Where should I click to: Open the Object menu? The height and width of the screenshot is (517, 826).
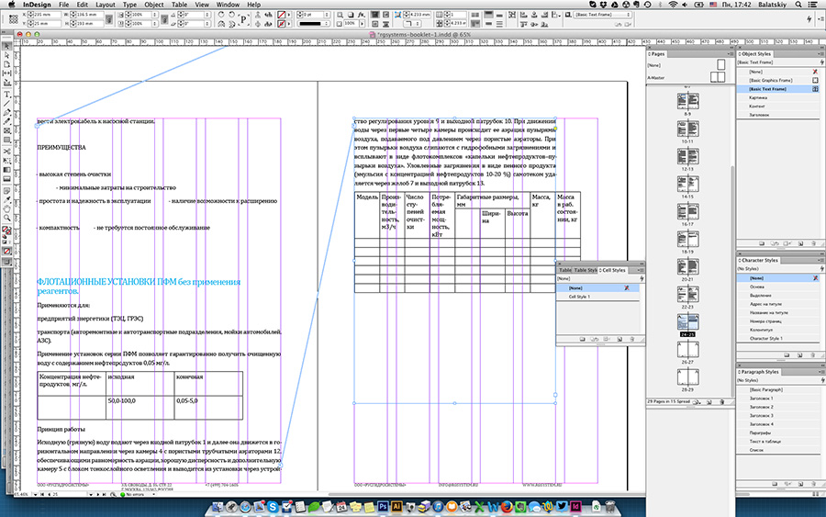point(154,5)
